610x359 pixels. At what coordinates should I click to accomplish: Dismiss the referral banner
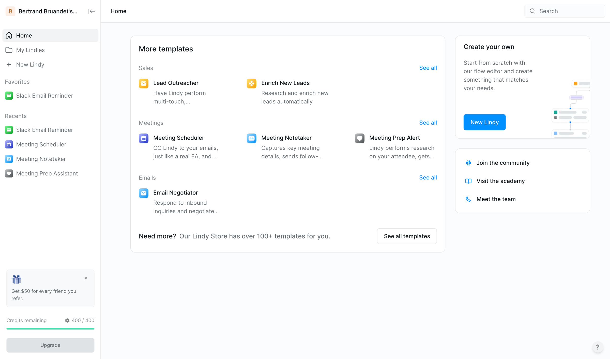click(x=86, y=278)
